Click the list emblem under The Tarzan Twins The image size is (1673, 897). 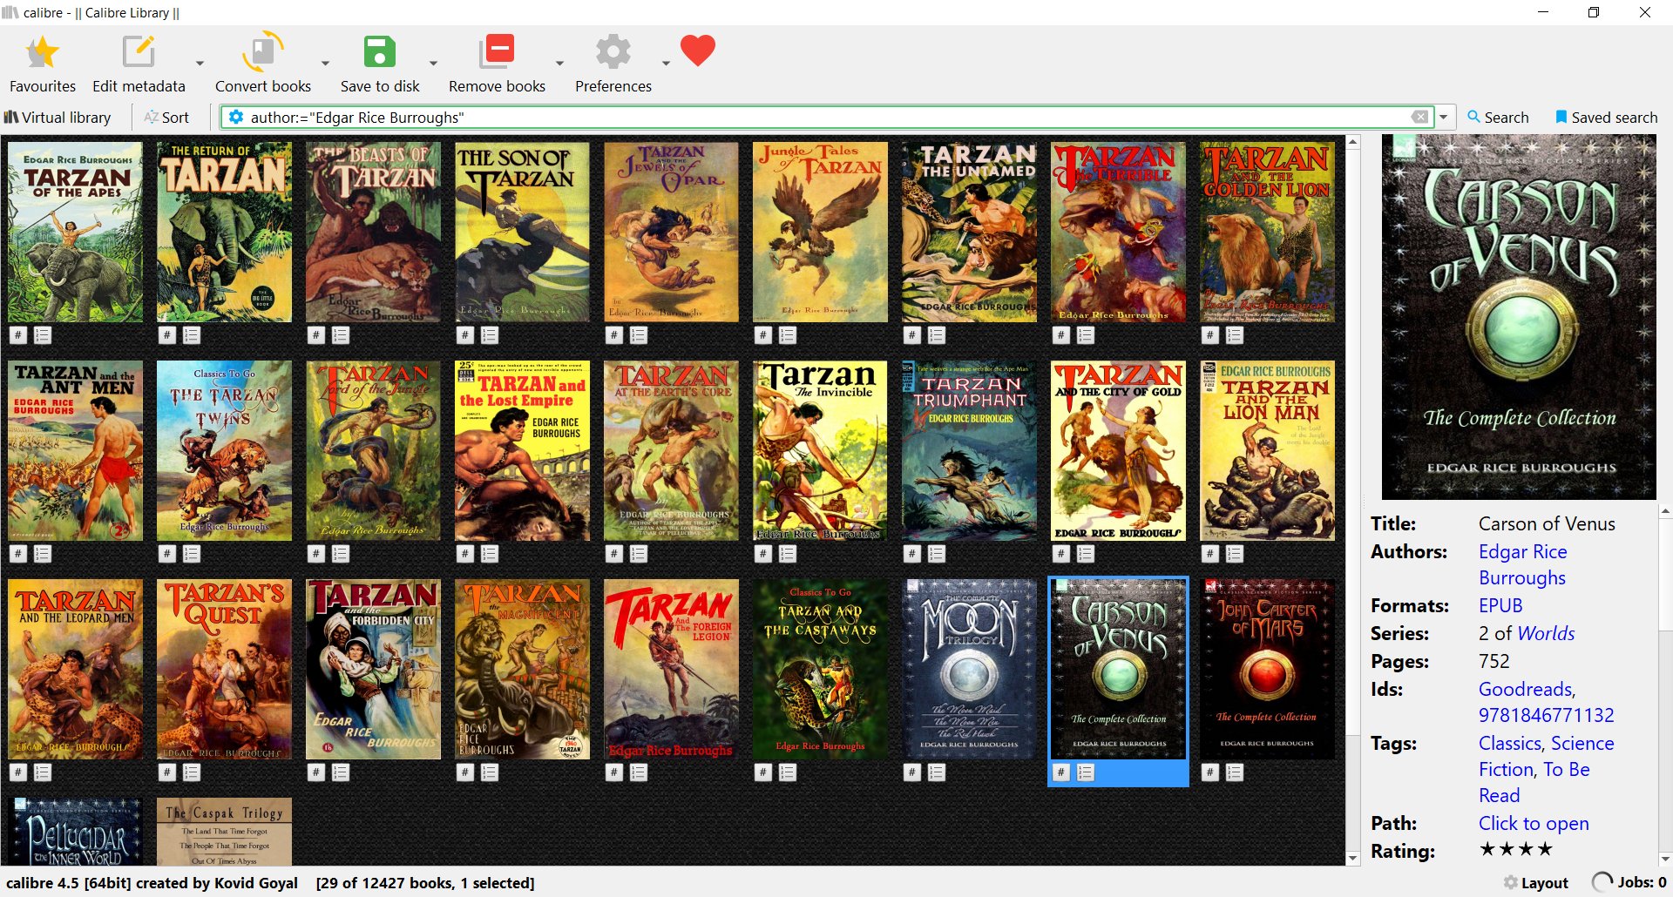tap(192, 554)
